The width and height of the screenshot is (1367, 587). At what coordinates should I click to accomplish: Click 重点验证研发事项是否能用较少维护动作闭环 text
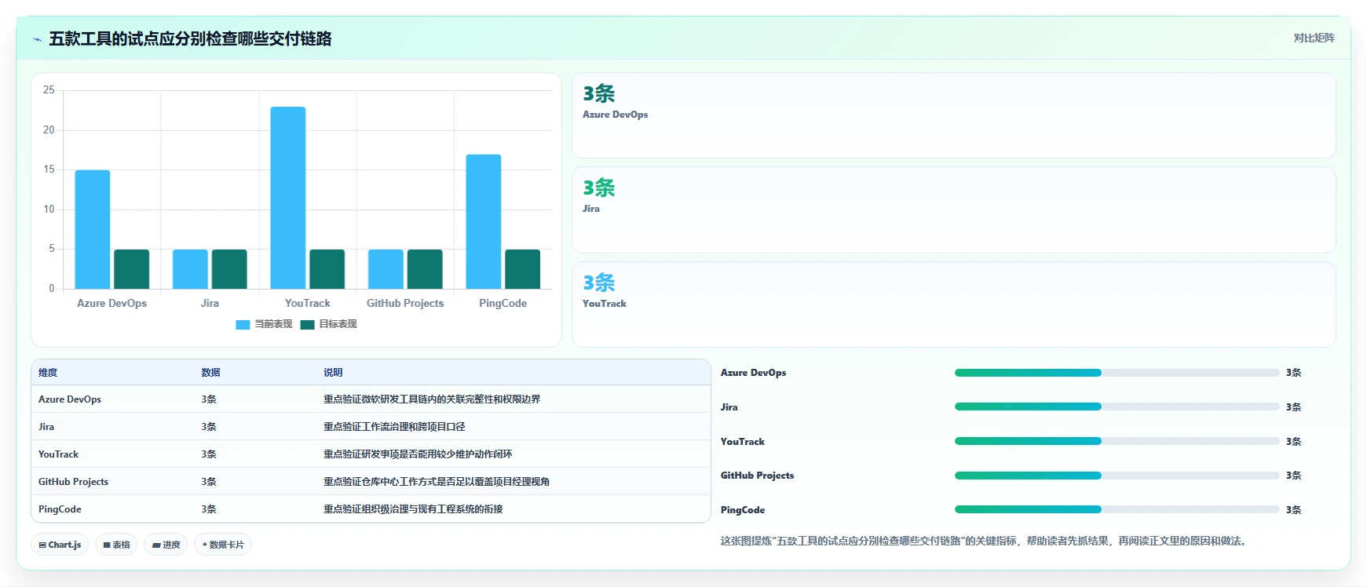(x=418, y=454)
